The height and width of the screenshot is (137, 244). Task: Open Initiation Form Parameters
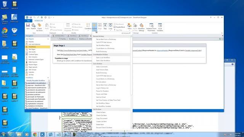151,27
